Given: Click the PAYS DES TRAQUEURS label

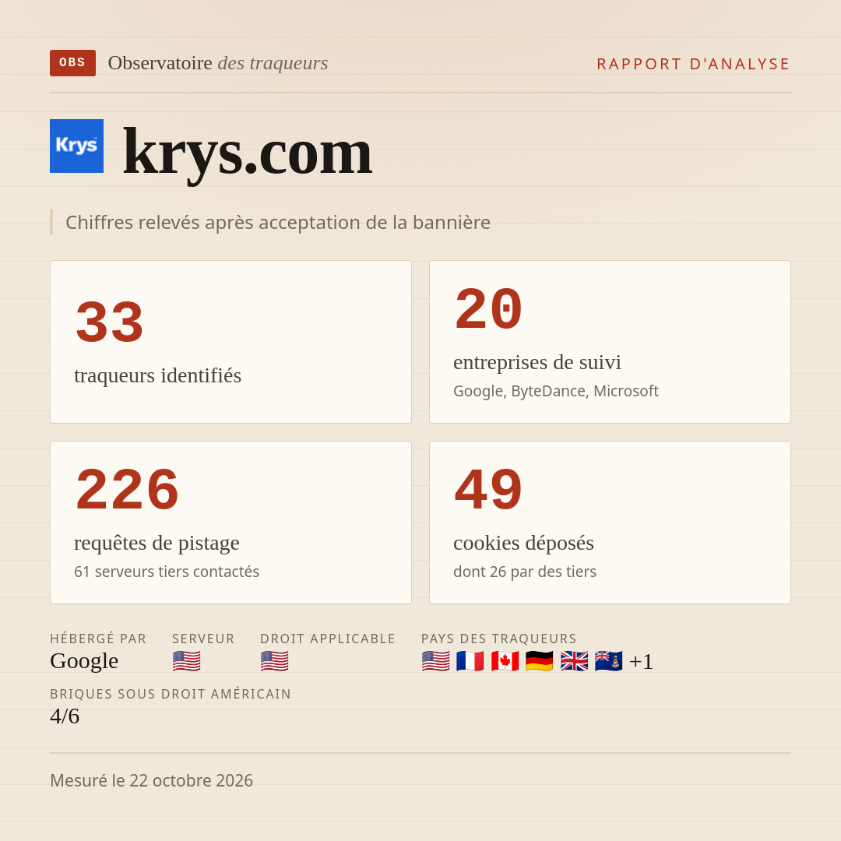Looking at the screenshot, I should [x=499, y=639].
